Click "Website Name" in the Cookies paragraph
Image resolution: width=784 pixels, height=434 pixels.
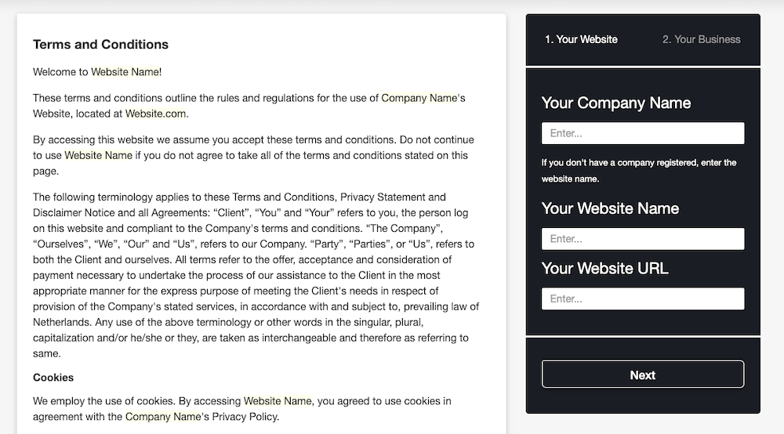click(x=278, y=401)
